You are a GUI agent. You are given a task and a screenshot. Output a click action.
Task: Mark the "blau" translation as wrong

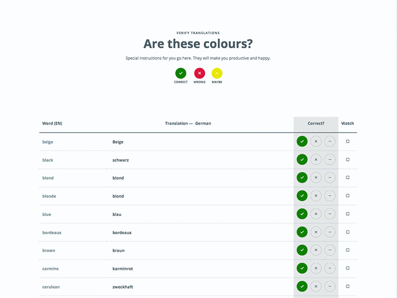point(316,214)
